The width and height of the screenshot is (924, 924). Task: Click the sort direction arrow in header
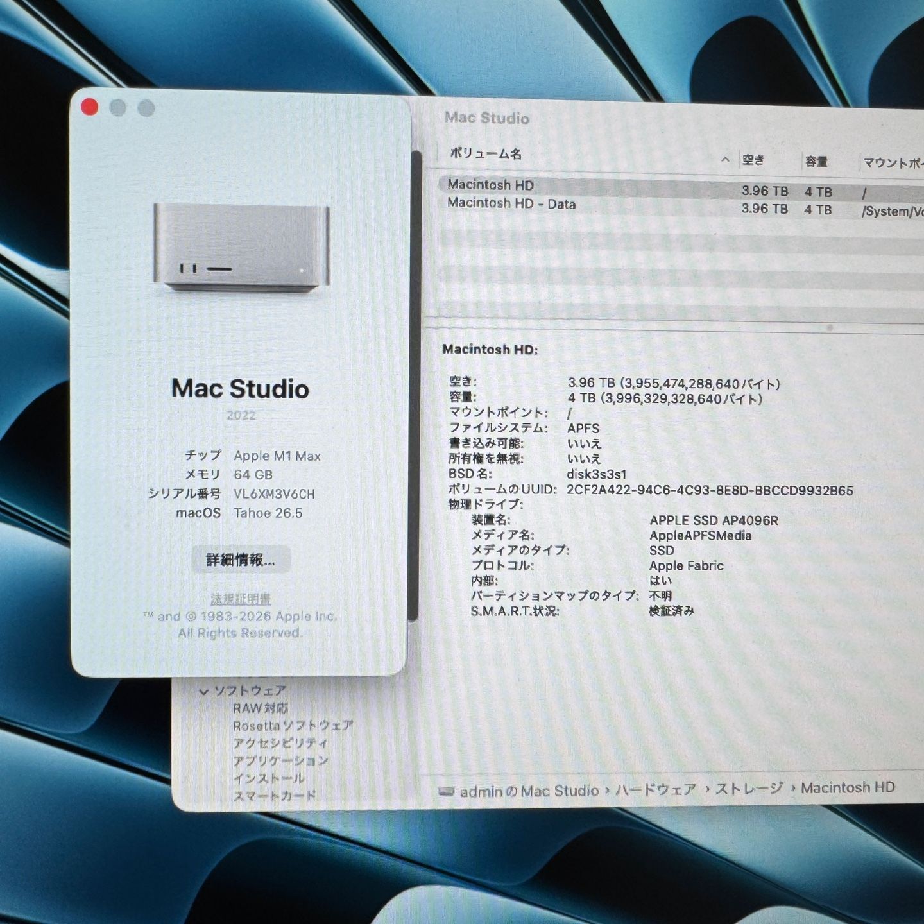pyautogui.click(x=725, y=158)
